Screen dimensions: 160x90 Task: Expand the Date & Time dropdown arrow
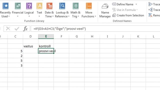53,16
